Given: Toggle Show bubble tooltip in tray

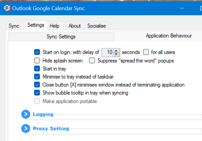Looking at the screenshot, I should 37,93.
